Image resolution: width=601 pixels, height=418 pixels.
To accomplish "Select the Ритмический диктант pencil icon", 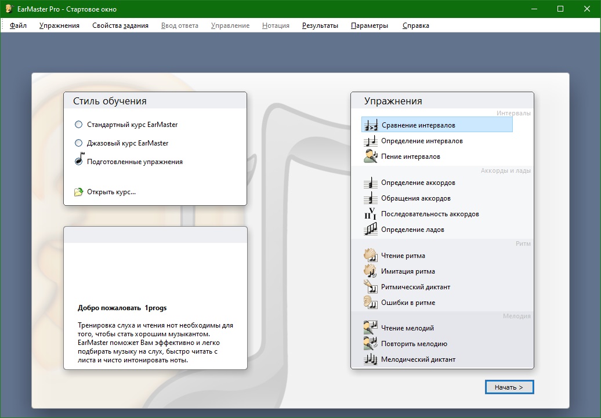I will pos(371,287).
